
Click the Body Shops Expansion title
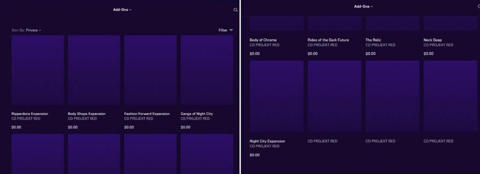click(87, 113)
